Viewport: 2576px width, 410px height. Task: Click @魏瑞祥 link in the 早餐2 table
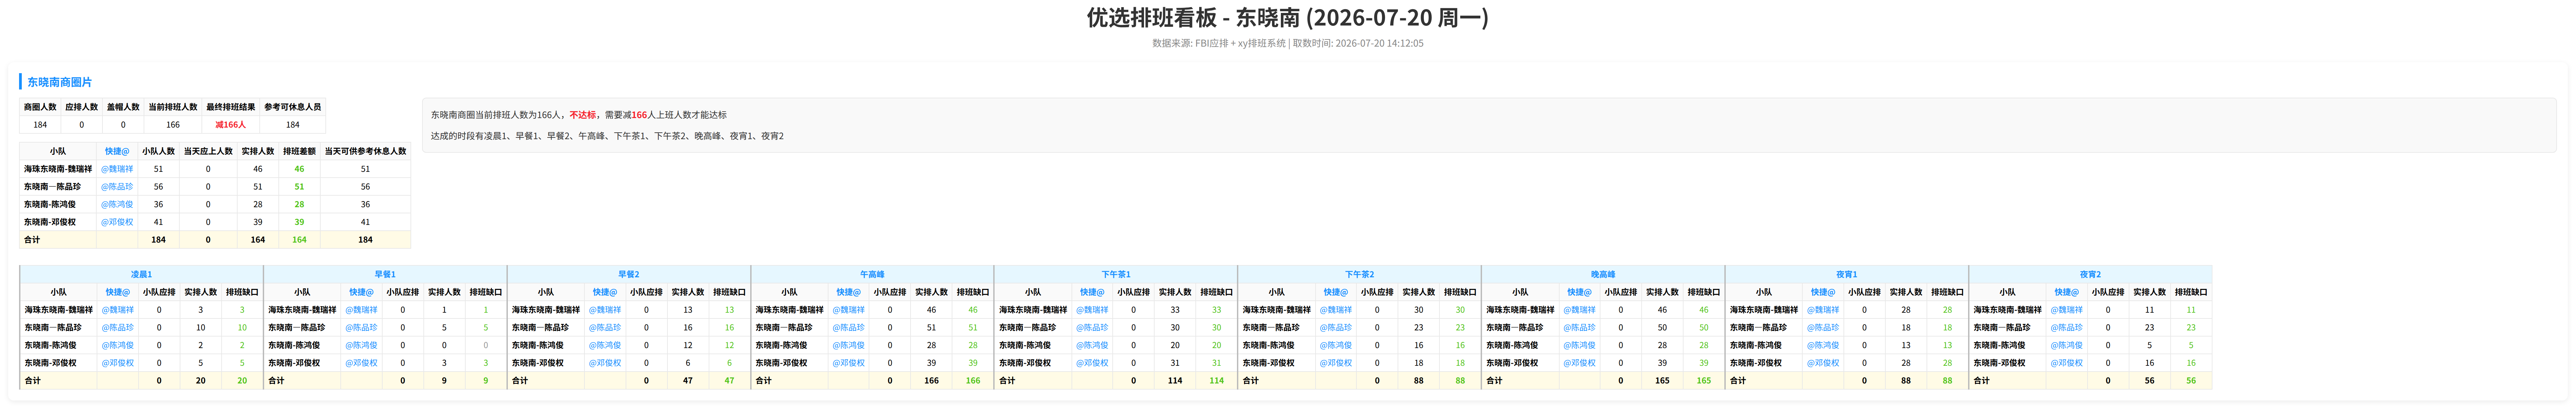(x=605, y=310)
